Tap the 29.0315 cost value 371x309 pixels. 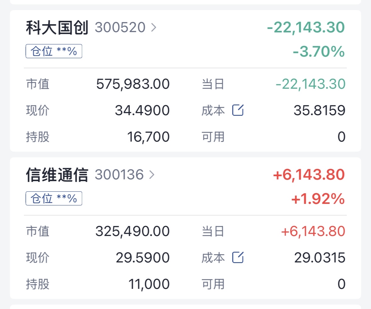pyautogui.click(x=320, y=258)
